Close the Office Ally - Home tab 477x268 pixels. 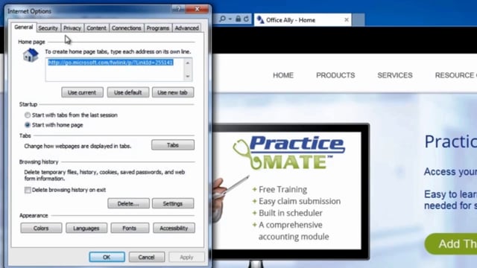pos(347,20)
